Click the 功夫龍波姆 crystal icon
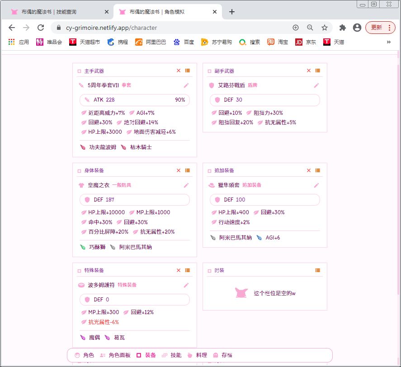This screenshot has width=401, height=367. 83,147
